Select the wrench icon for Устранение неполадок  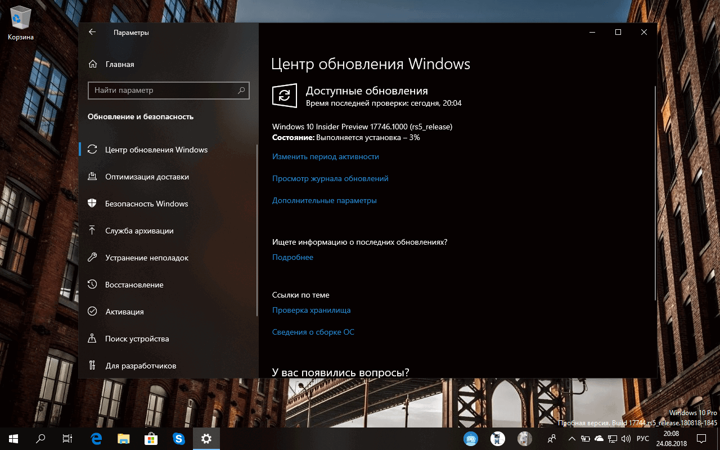(x=92, y=258)
